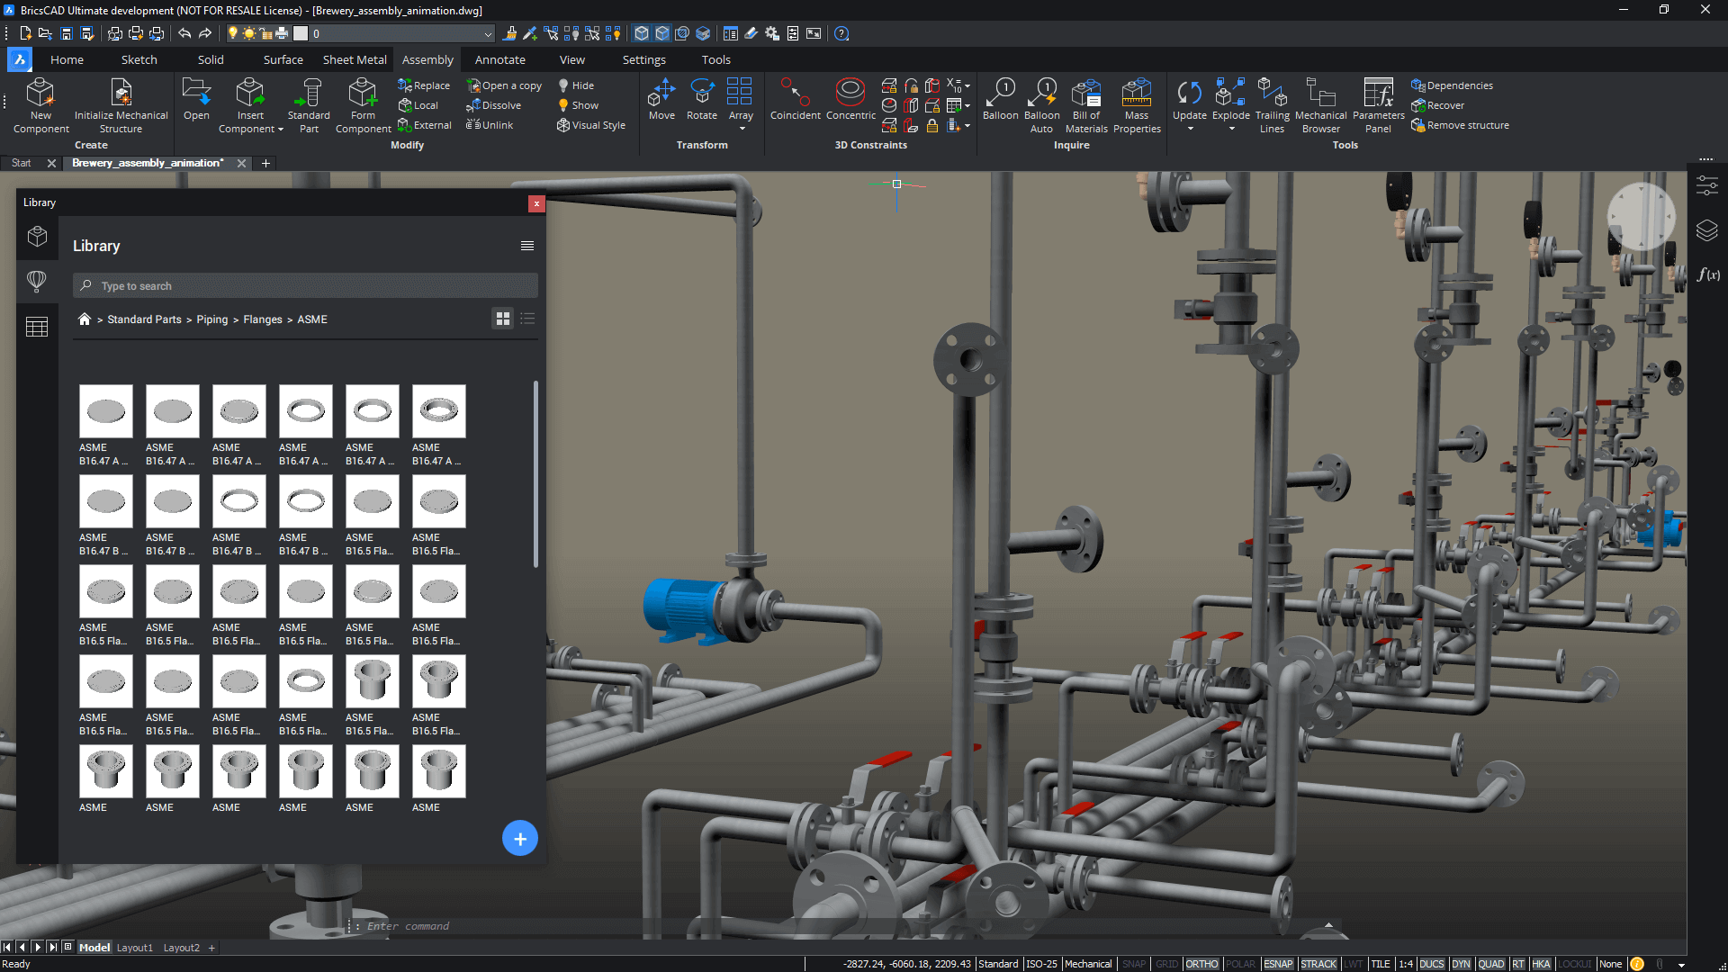Image resolution: width=1728 pixels, height=972 pixels.
Task: Open the Library panel hamburger menu
Action: pyautogui.click(x=526, y=245)
